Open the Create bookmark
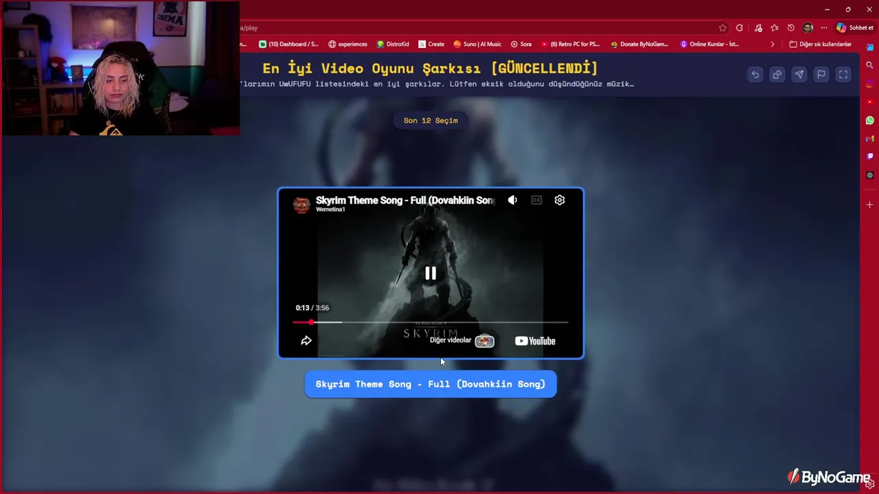 [x=431, y=44]
